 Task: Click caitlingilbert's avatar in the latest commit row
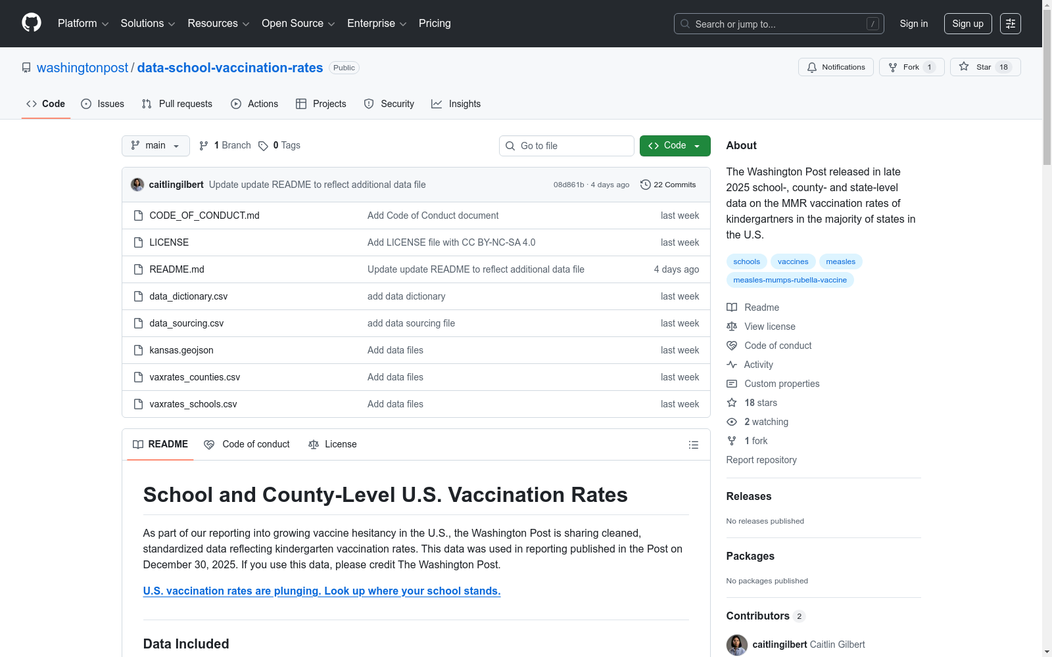pyautogui.click(x=137, y=185)
